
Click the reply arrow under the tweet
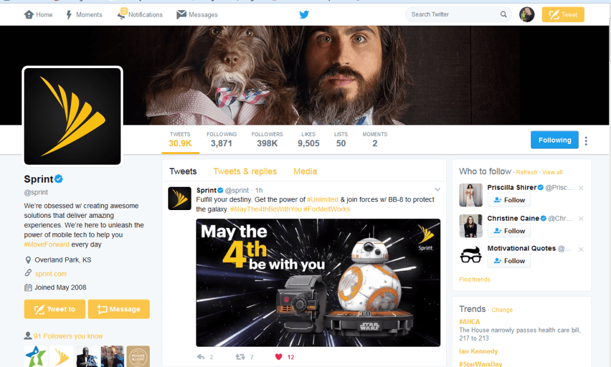[x=201, y=357]
